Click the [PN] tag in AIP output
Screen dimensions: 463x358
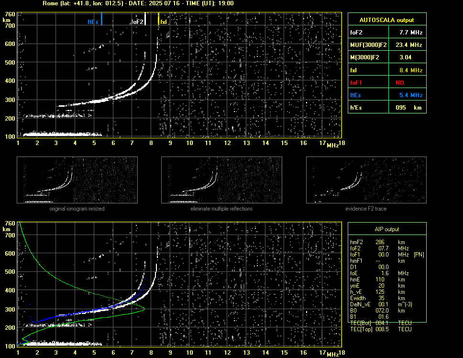(x=419, y=255)
